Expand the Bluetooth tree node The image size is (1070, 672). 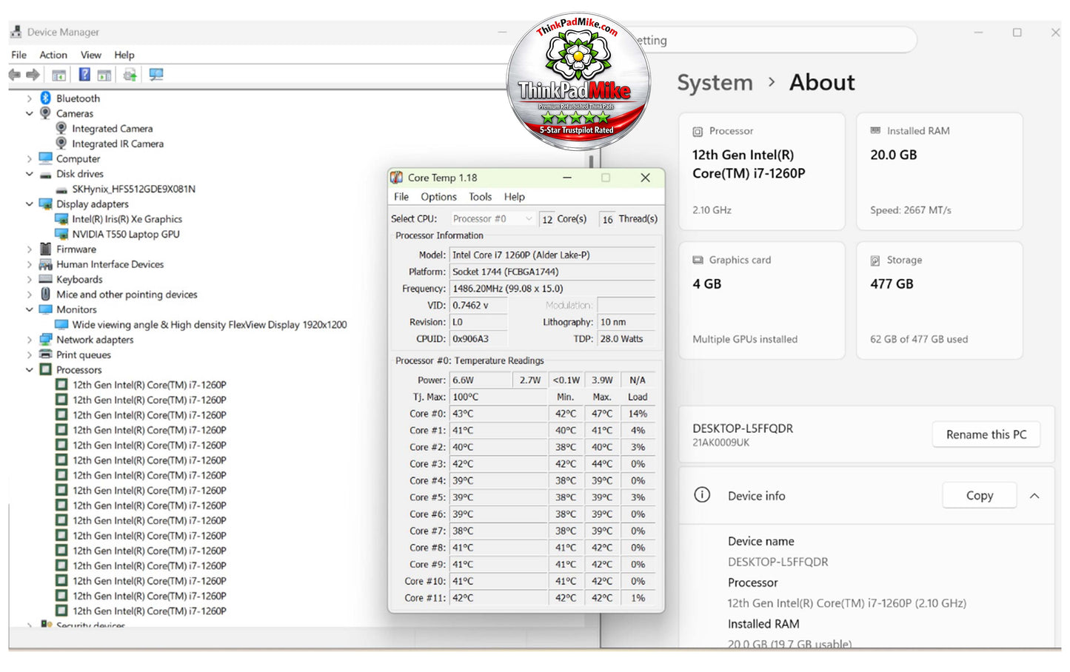[30, 98]
